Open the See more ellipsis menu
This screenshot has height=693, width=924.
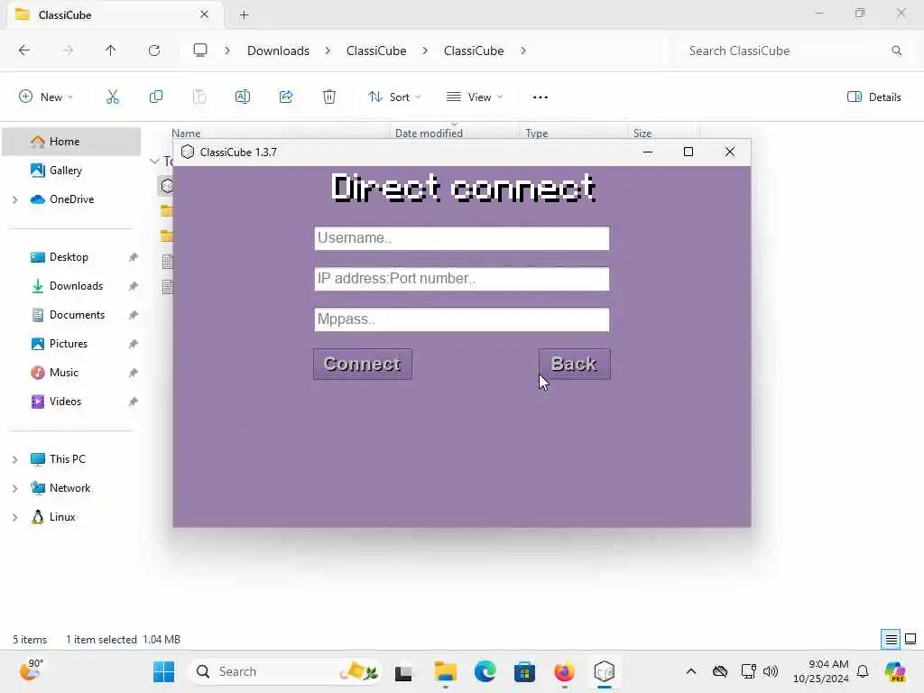541,97
